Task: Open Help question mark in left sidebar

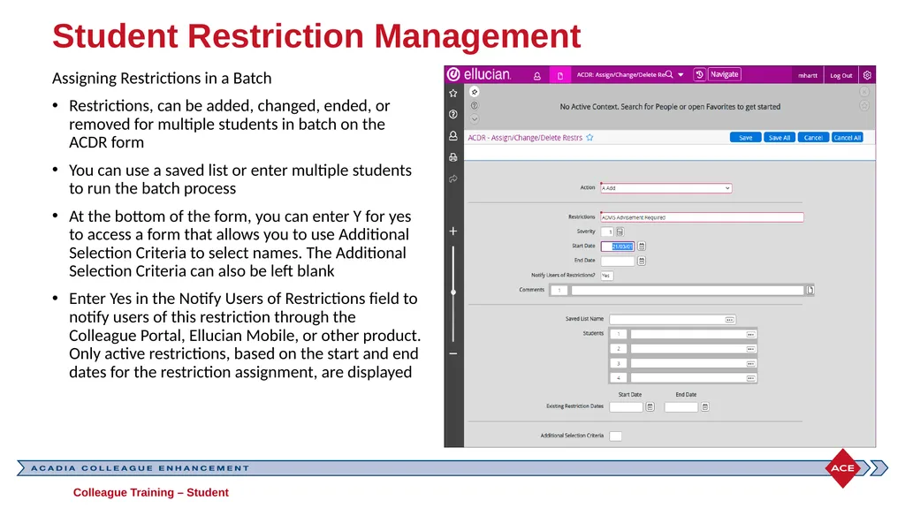Action: [453, 114]
